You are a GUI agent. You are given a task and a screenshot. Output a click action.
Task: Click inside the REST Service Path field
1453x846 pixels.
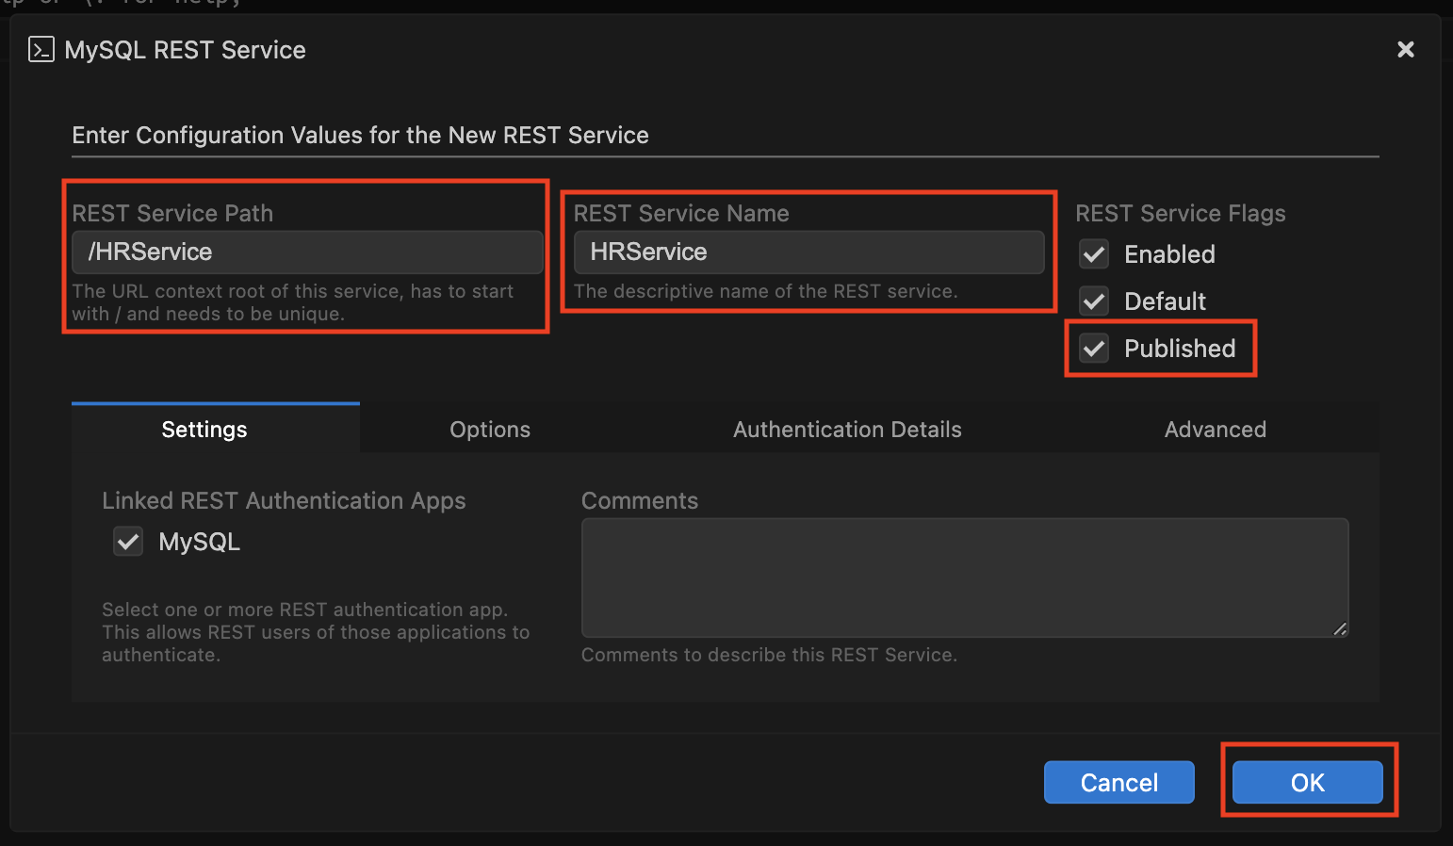pyautogui.click(x=307, y=252)
